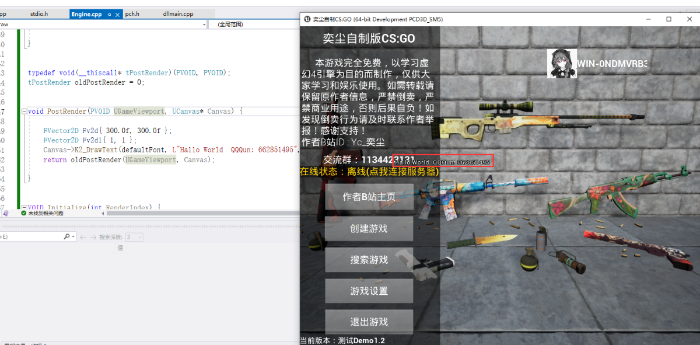Click the 在线状态 connect-to-server link
Screen dimensions: 700x345
tap(369, 172)
